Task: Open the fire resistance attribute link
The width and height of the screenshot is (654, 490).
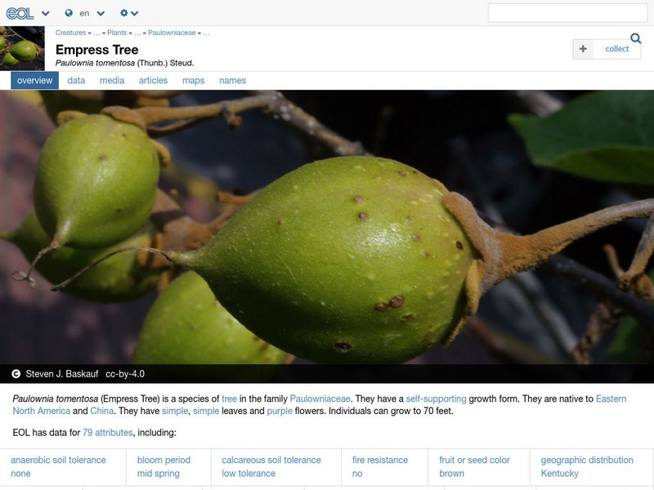Action: [x=380, y=460]
